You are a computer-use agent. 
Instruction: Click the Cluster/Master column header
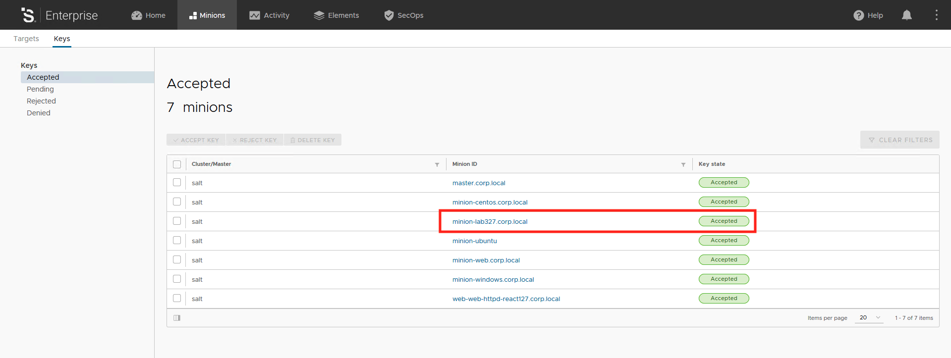pyautogui.click(x=211, y=164)
